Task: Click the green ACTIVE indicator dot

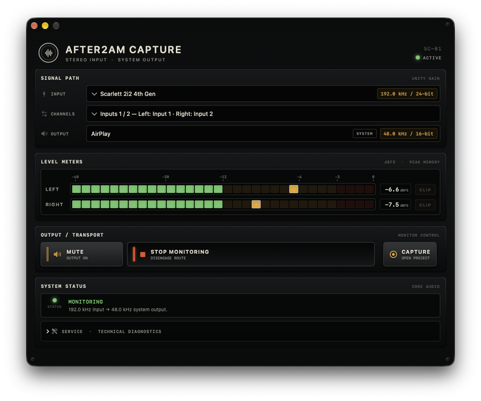Action: (417, 57)
